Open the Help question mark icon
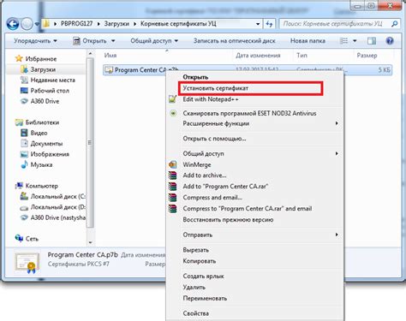 coord(390,41)
